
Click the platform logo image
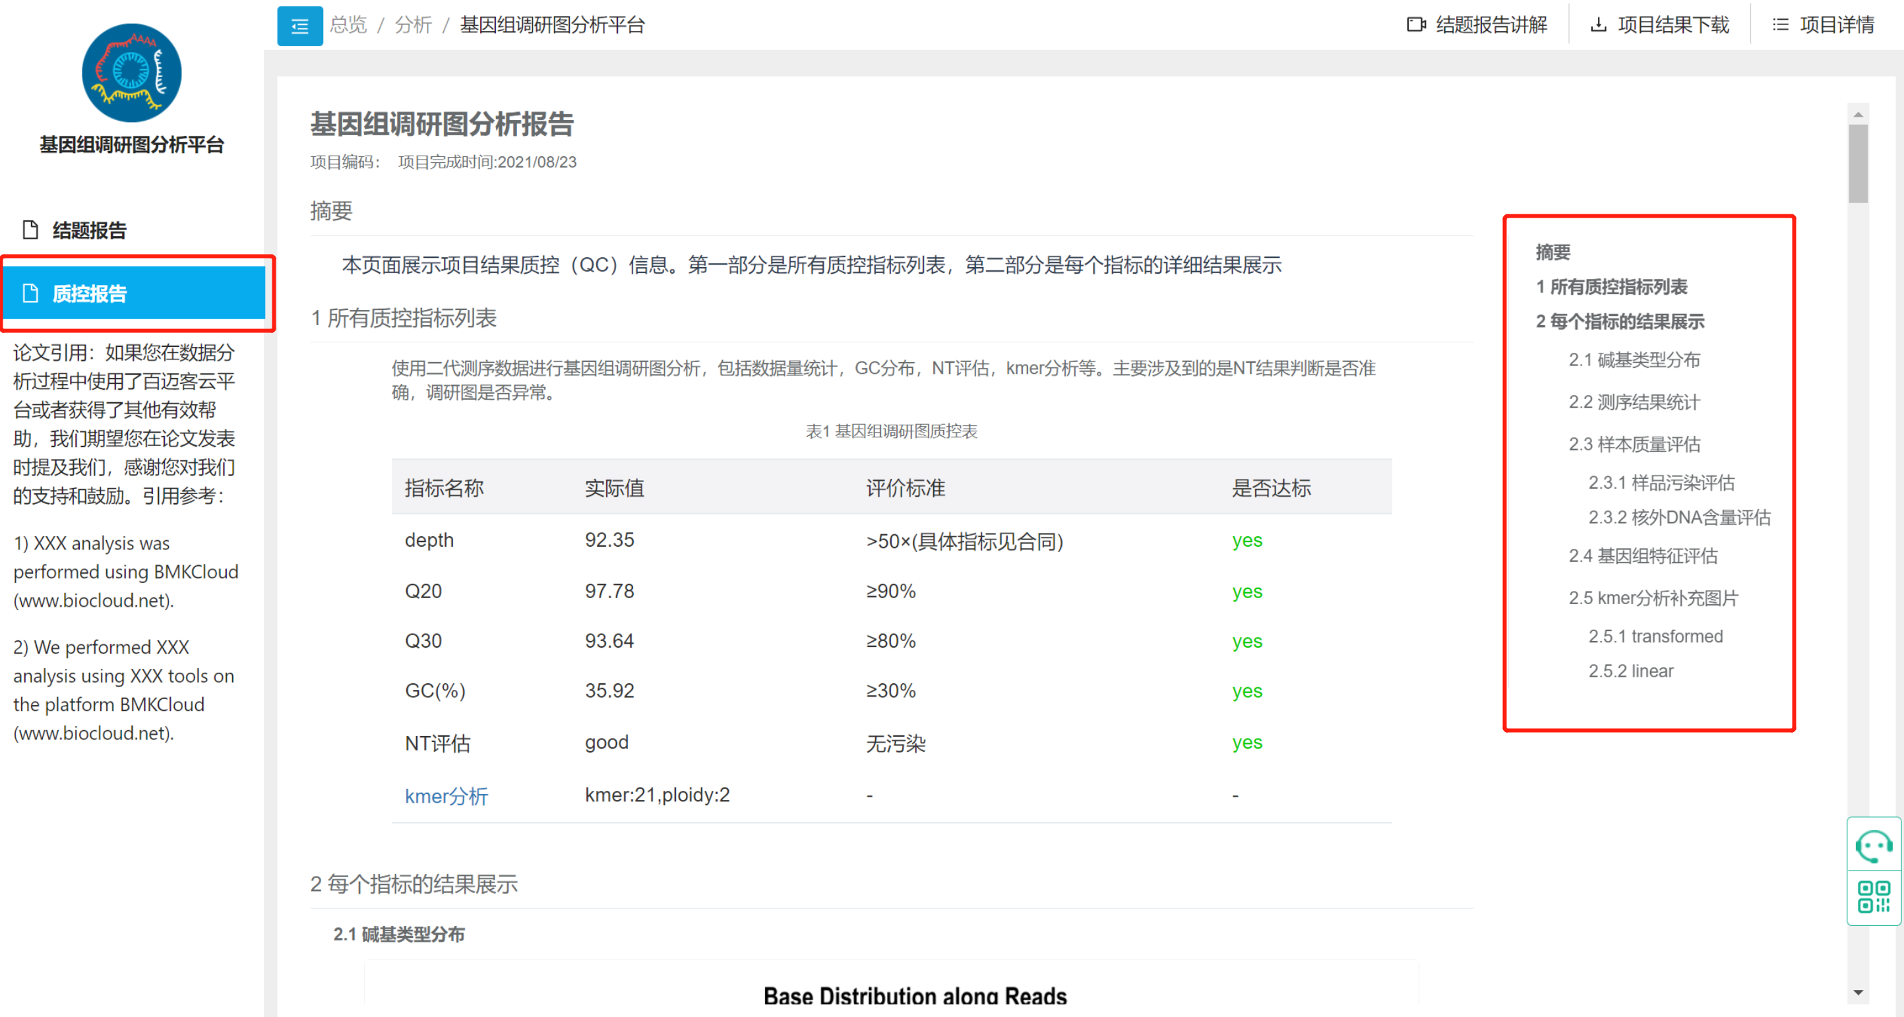[x=131, y=73]
